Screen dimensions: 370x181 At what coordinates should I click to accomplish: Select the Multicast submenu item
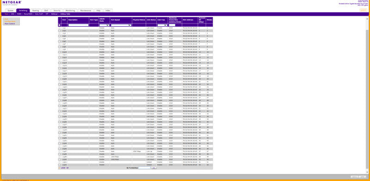(x=54, y=14)
